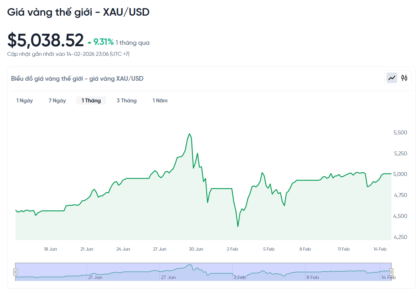The height and width of the screenshot is (289, 416).
Task: Select the line chart view icon
Action: 391,77
